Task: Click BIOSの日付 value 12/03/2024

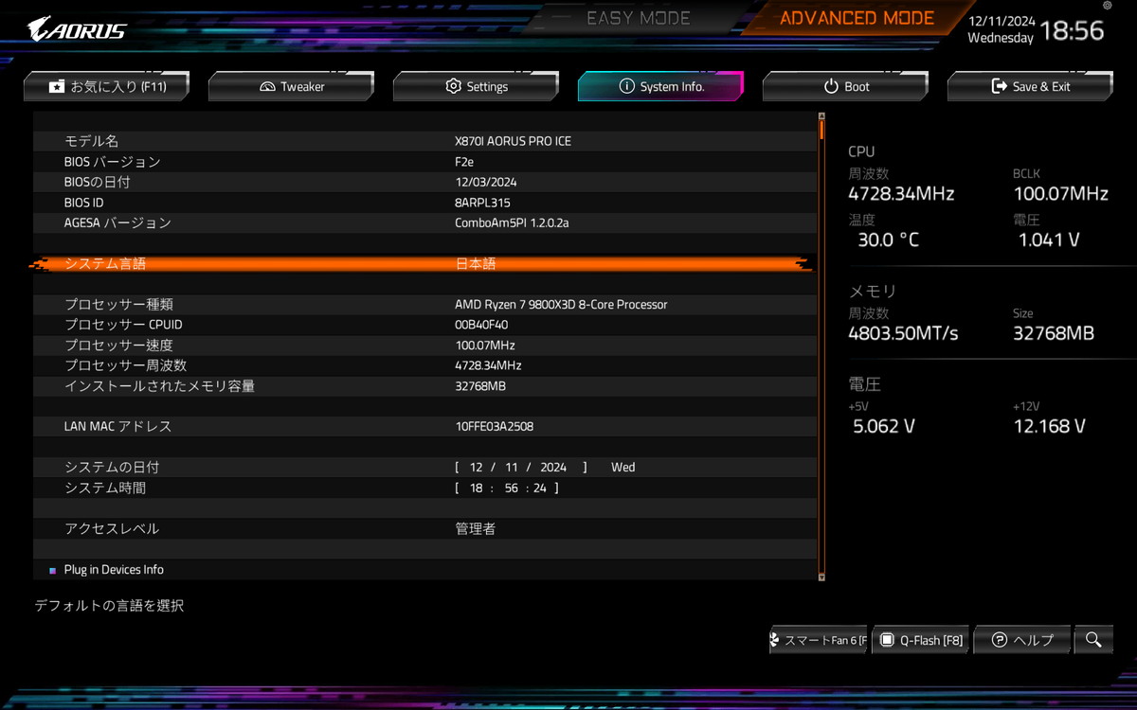Action: click(x=486, y=182)
